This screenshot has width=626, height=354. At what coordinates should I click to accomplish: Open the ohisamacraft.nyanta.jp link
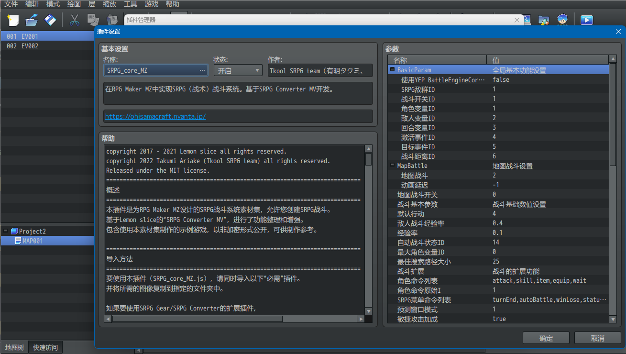pos(155,116)
